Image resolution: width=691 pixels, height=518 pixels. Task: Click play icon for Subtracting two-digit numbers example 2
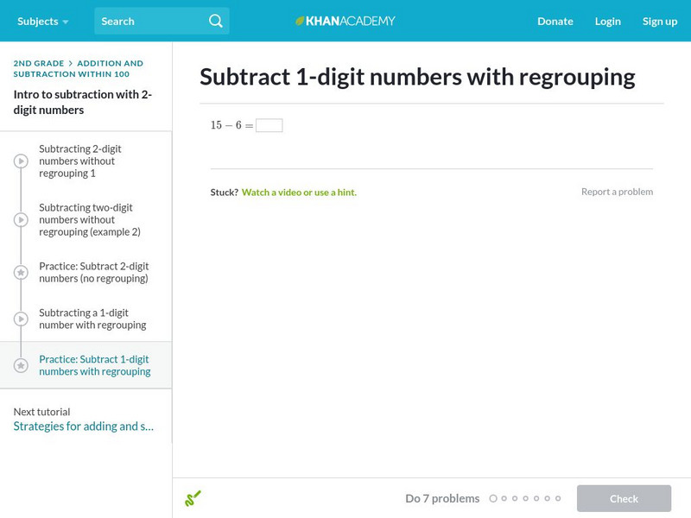coord(21,220)
